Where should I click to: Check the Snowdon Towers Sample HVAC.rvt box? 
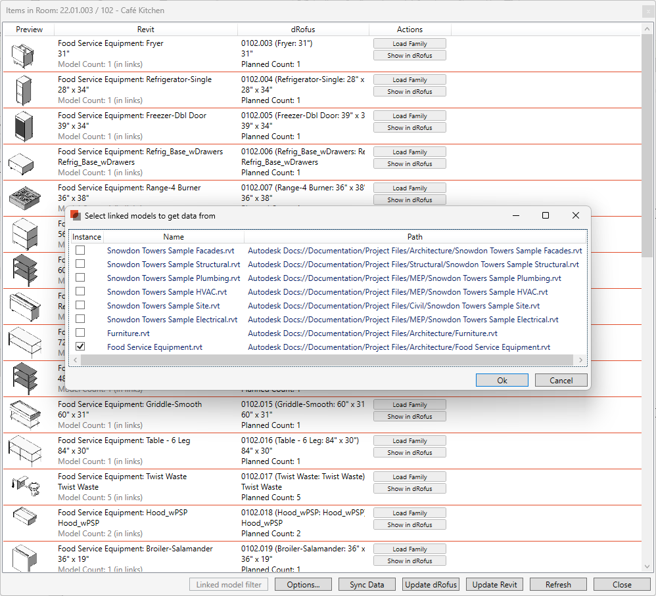[80, 292]
